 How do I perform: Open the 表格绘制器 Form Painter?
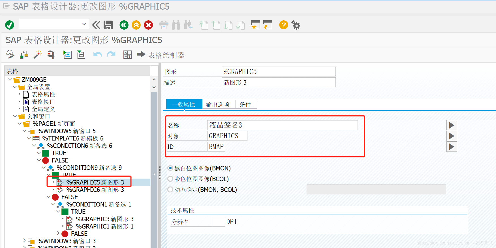click(x=161, y=55)
